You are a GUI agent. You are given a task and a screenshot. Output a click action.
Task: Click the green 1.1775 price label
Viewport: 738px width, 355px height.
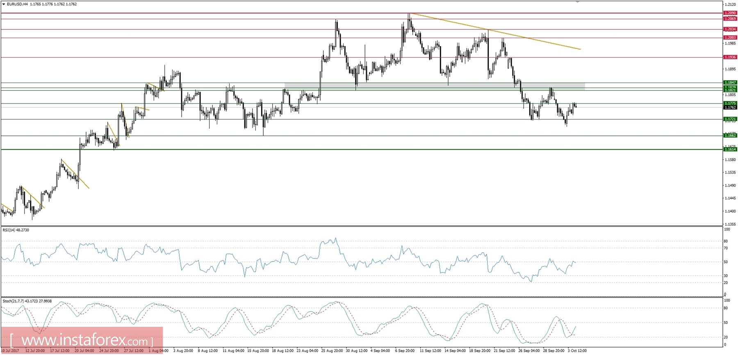tap(730, 103)
